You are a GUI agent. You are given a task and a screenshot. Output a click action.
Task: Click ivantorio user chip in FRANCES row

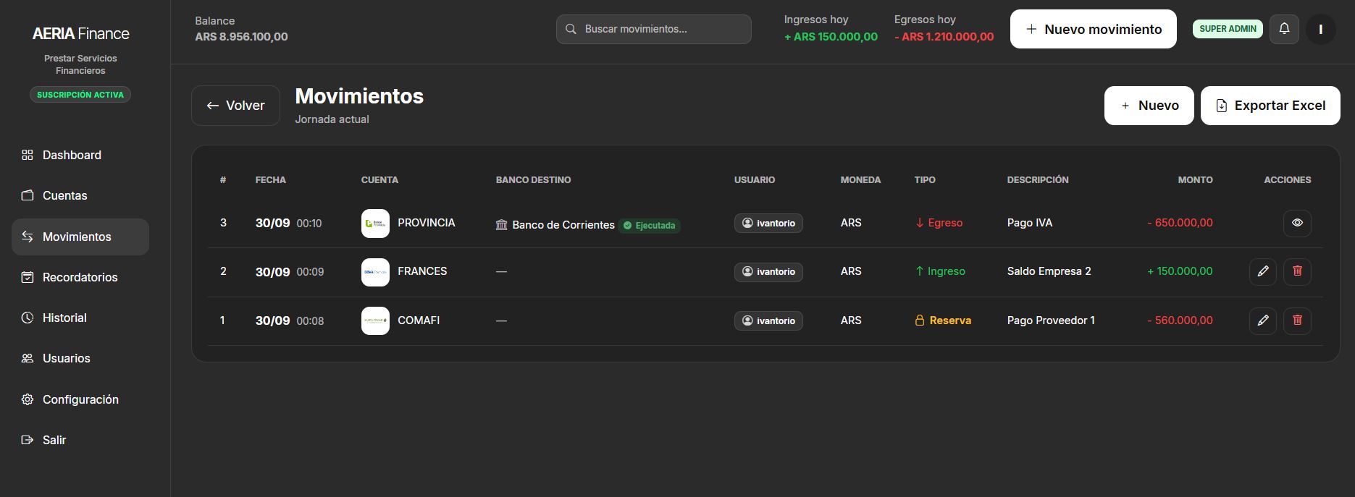pyautogui.click(x=768, y=271)
